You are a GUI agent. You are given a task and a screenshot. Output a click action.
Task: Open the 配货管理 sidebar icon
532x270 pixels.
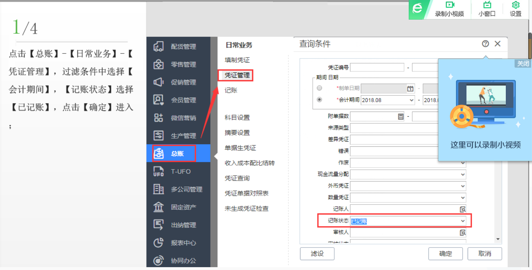(158, 46)
